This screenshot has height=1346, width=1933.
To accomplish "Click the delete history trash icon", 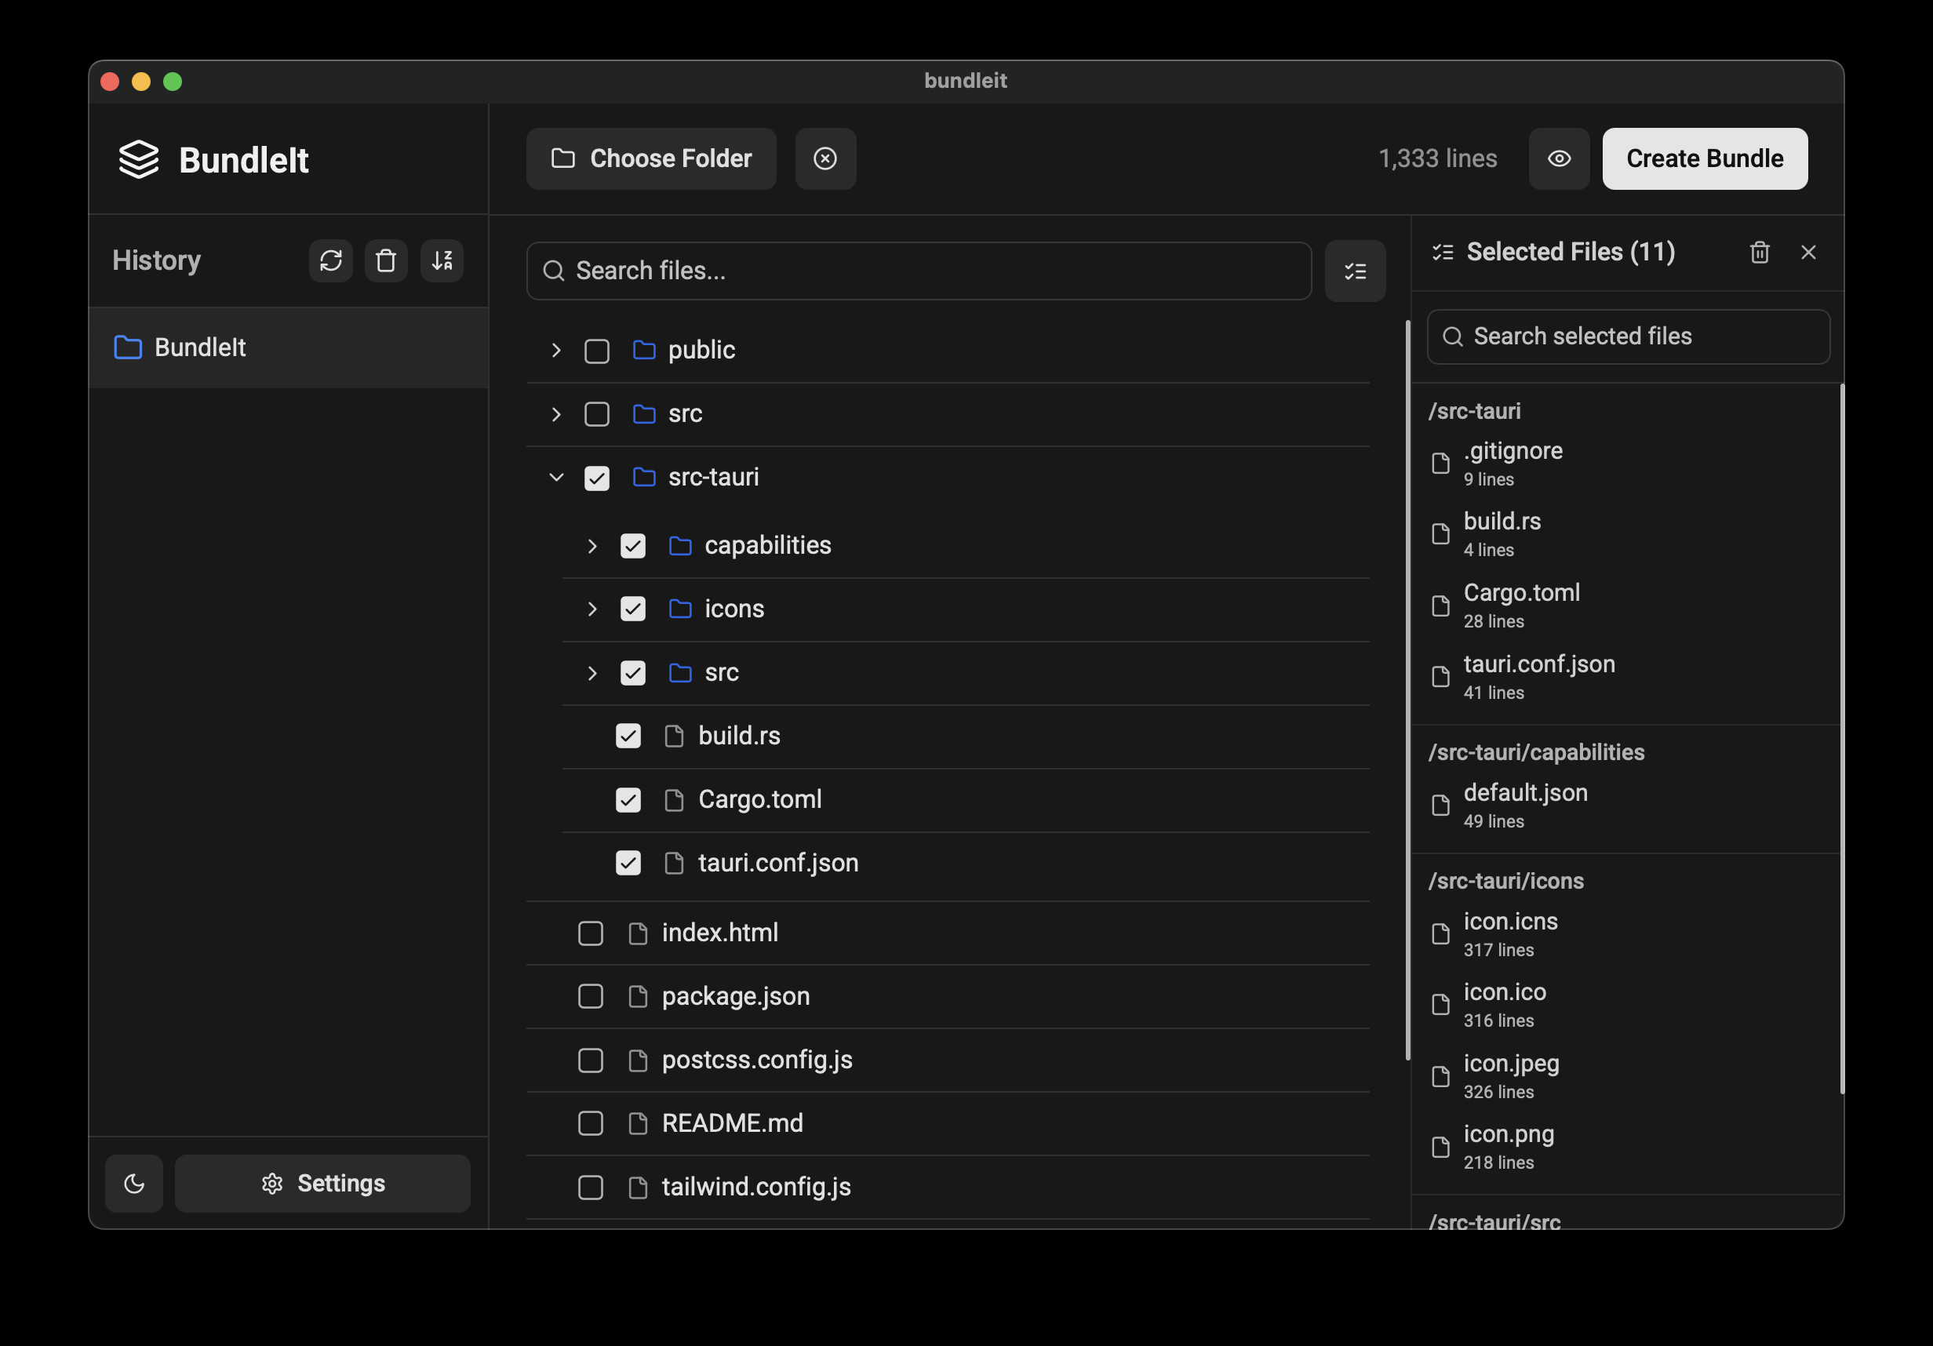I will click(x=386, y=260).
